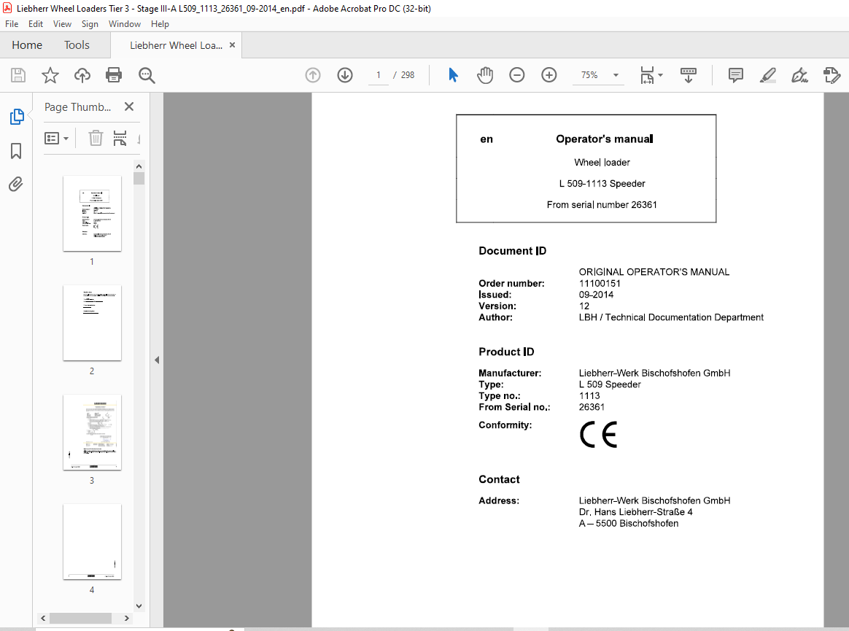Click the cloud upload icon

click(82, 74)
